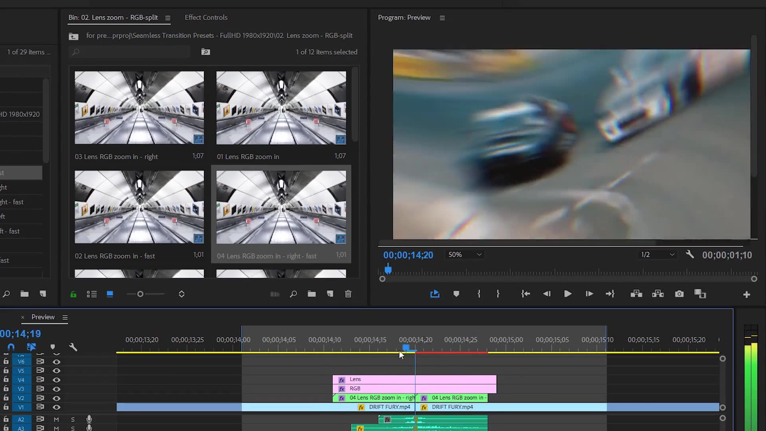
Task: Toggle sync lock for track V2
Action: [40, 398]
